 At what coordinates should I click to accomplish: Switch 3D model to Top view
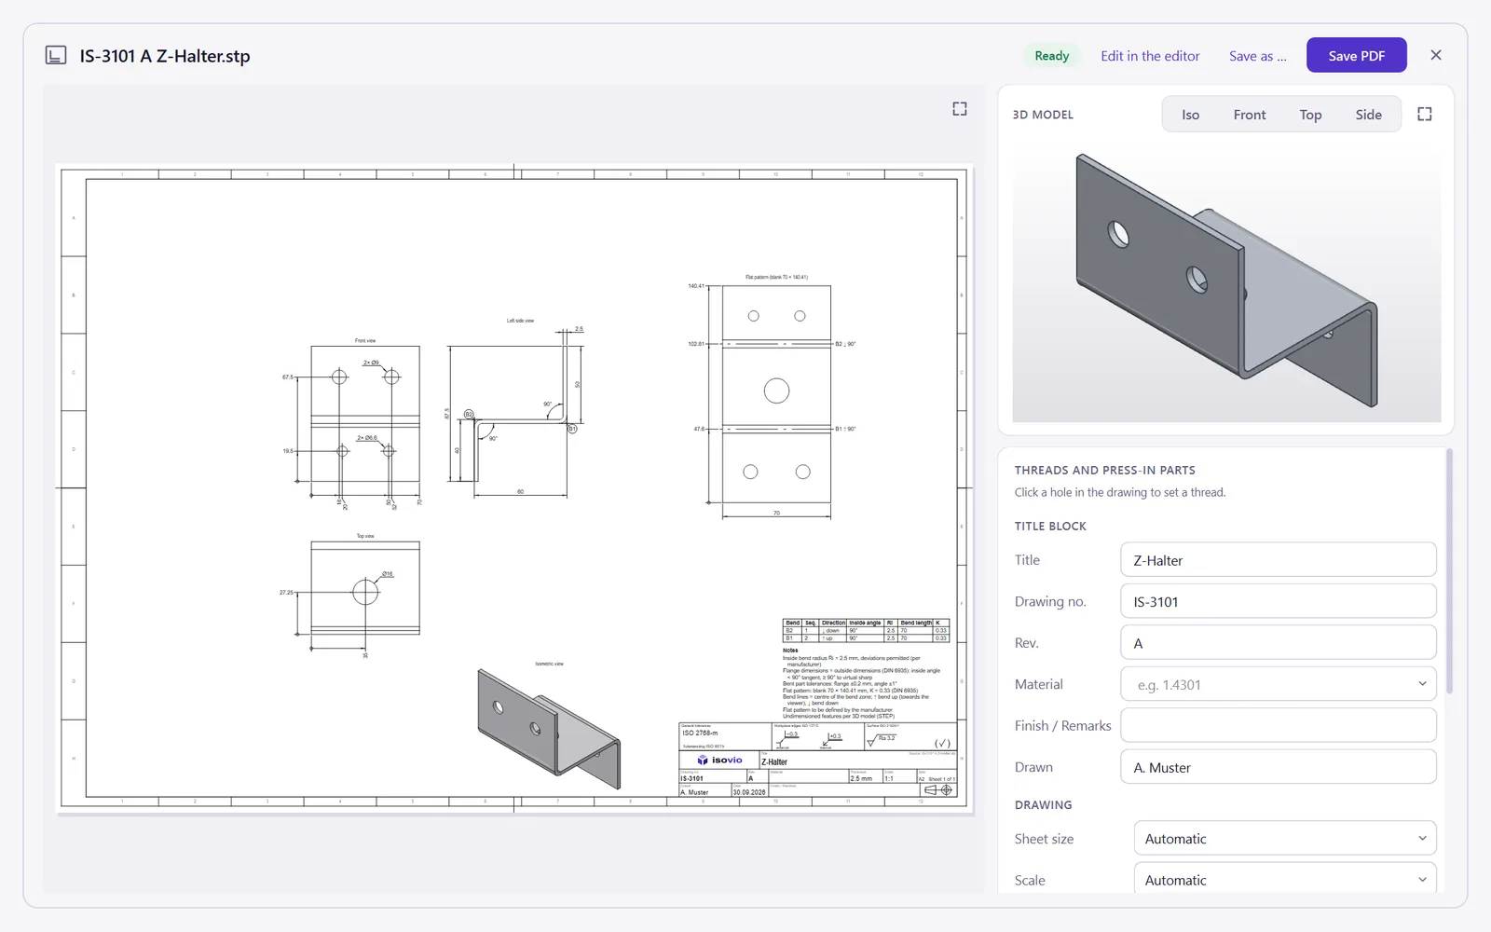point(1310,115)
